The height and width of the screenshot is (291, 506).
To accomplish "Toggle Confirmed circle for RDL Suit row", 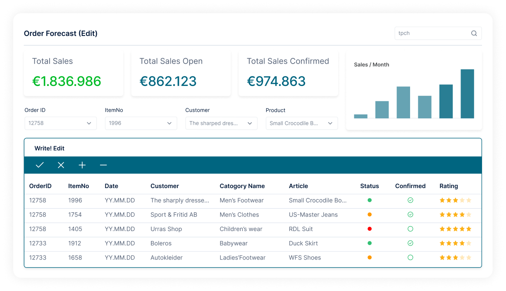I will pos(410,229).
